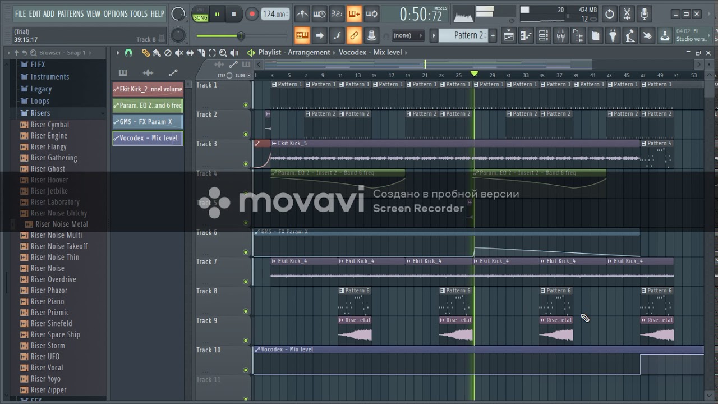Screen dimensions: 718x404
Task: Toggle blend recording overdub icon
Action: click(354, 14)
